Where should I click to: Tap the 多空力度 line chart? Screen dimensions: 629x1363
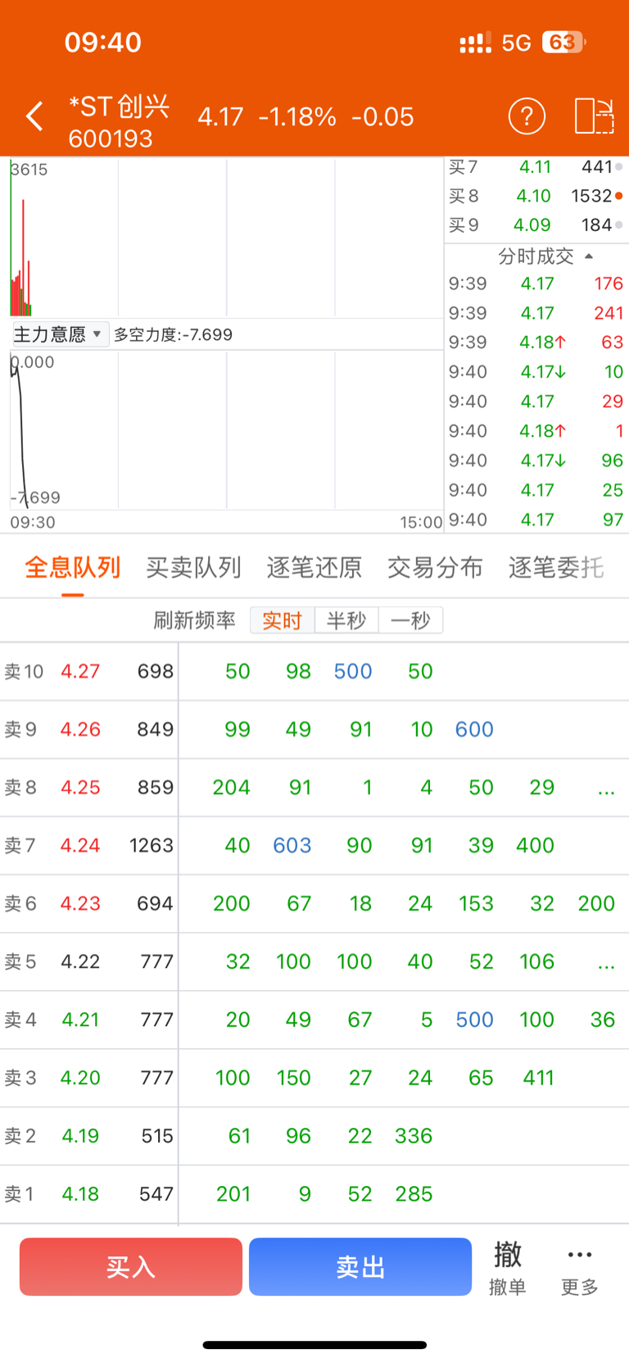click(x=227, y=430)
